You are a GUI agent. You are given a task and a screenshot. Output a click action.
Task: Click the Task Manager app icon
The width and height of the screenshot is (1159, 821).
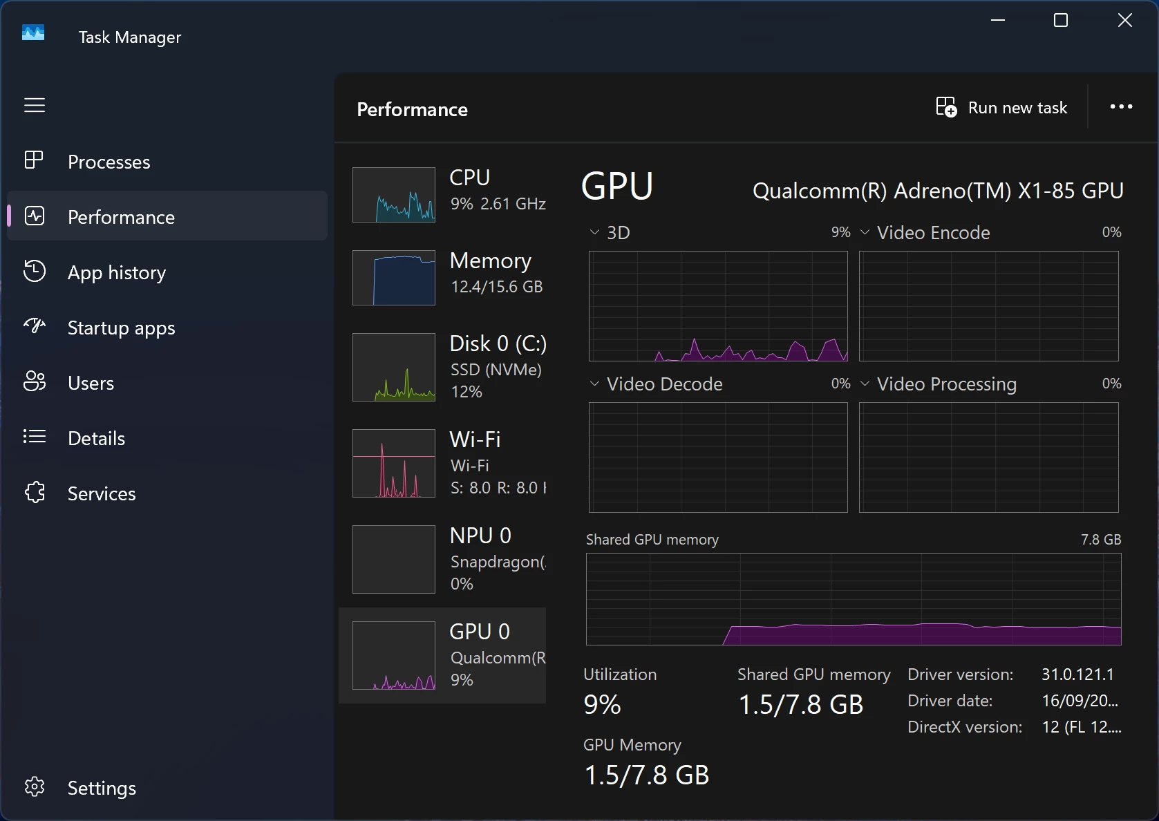(33, 32)
